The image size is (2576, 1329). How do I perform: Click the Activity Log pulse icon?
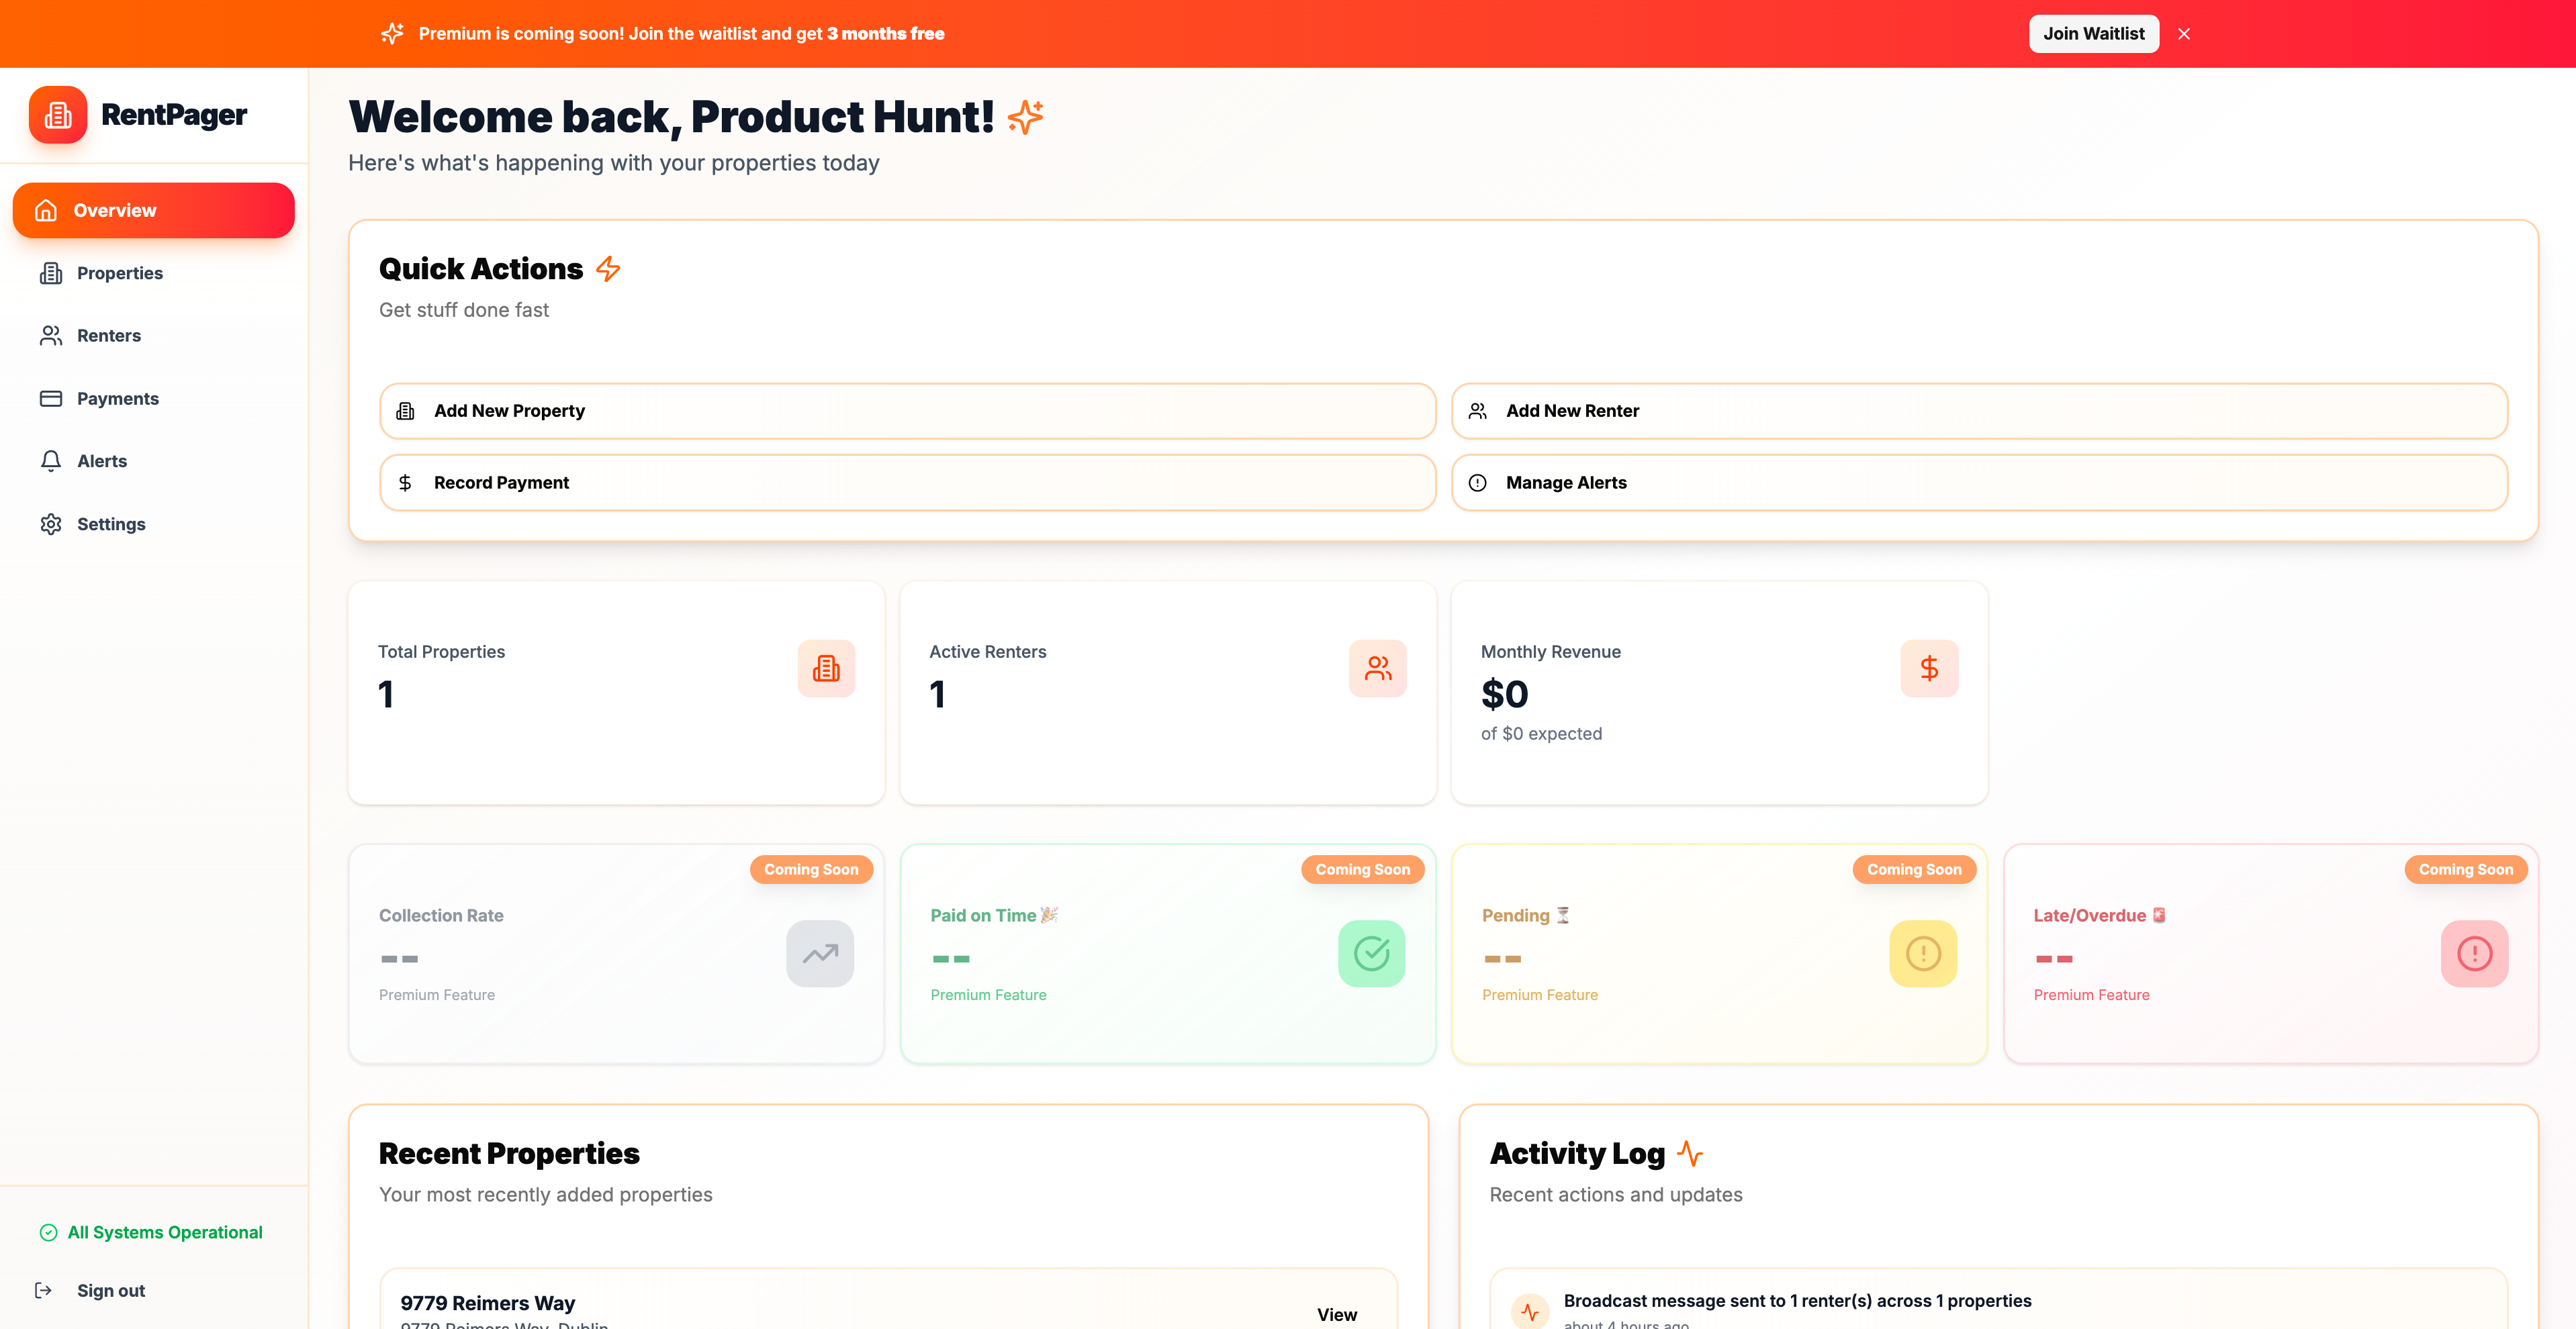[x=1690, y=1153]
